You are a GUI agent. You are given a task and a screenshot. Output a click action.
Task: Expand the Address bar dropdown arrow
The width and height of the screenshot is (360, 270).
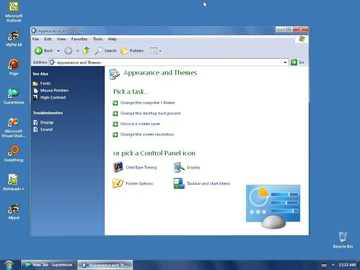point(285,63)
